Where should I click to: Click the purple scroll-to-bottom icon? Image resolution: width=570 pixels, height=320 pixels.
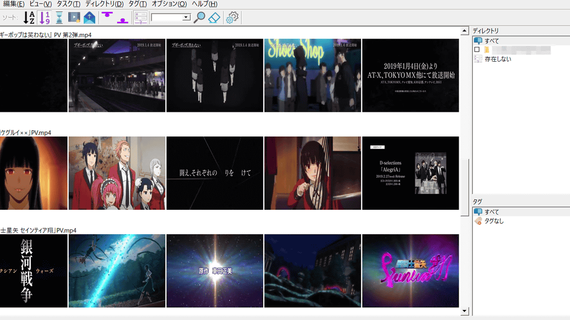point(122,18)
